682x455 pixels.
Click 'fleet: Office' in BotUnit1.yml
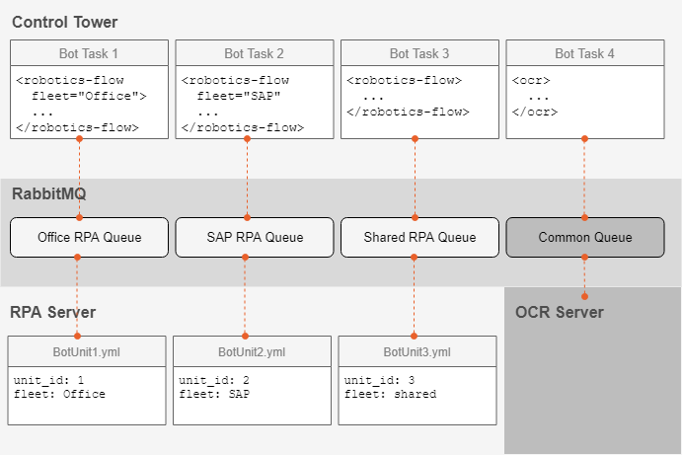59,394
